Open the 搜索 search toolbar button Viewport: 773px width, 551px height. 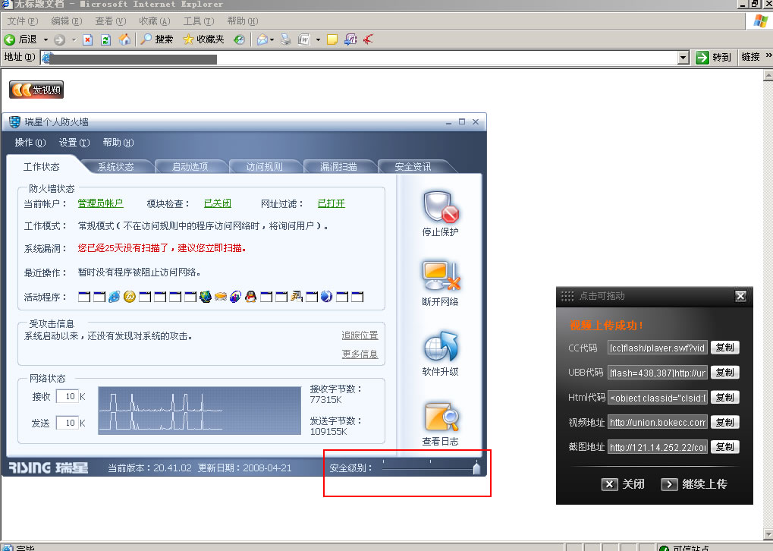[x=157, y=39]
